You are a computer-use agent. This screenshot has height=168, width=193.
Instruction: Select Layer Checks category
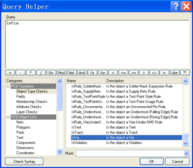click(27, 112)
